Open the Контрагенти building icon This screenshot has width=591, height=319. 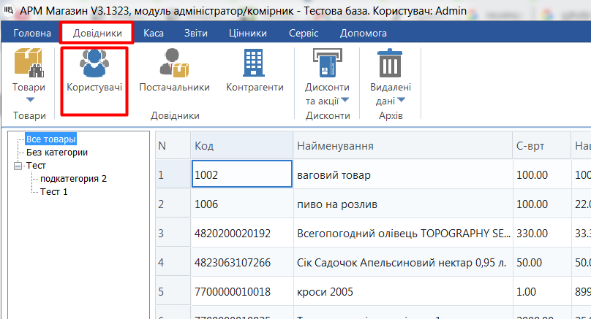pos(254,64)
